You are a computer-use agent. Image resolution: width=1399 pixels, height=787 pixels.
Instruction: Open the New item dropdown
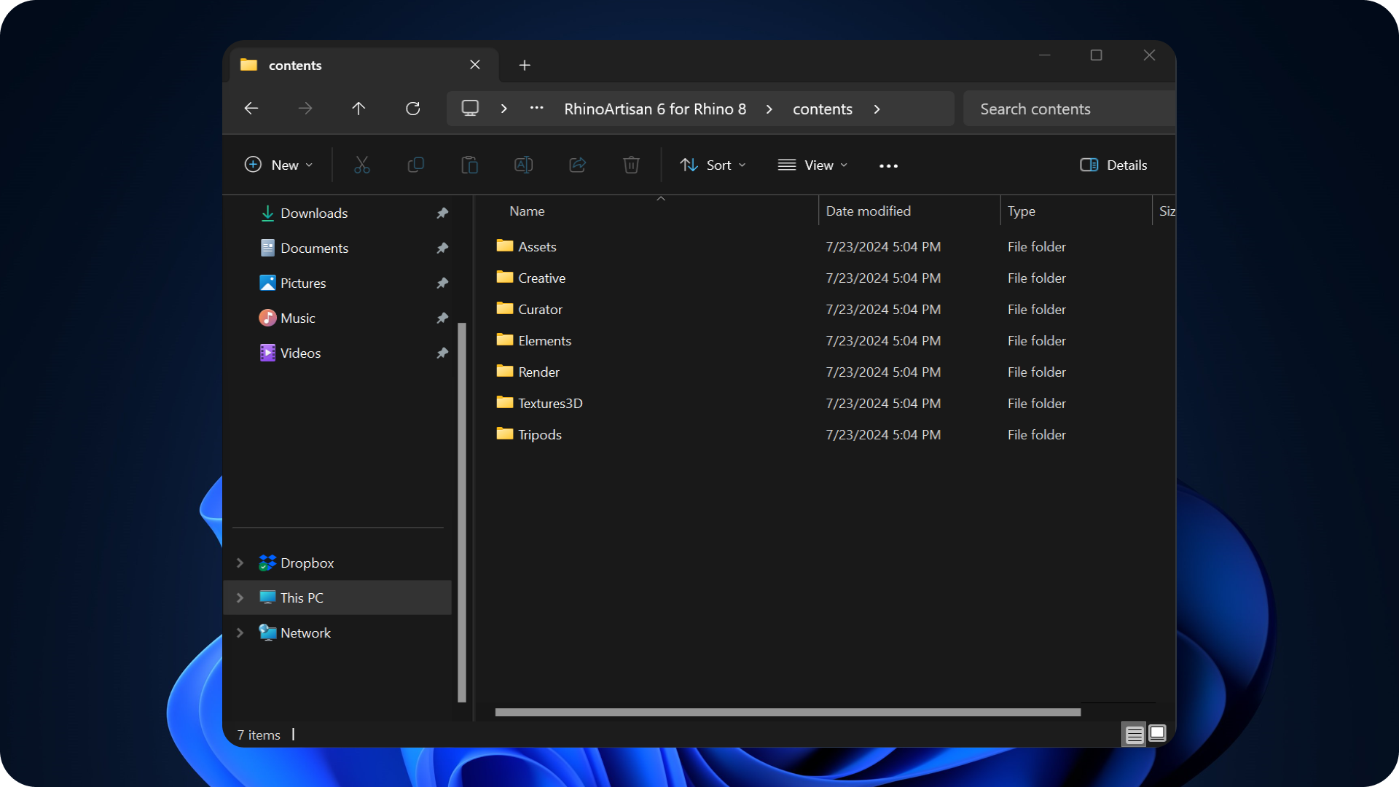[x=279, y=165]
